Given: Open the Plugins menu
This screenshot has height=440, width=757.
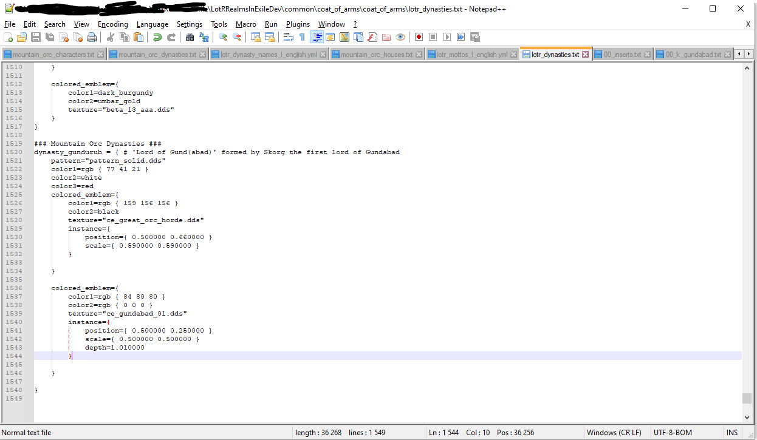Looking at the screenshot, I should [x=298, y=24].
